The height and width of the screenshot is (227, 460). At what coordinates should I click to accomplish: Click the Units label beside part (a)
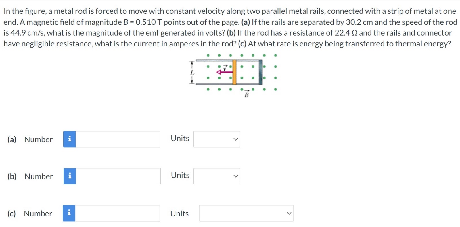click(x=180, y=138)
